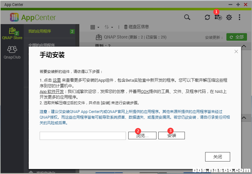Select QNAP Store in sidebar
This screenshot has height=174, width=252.
[x=12, y=33]
